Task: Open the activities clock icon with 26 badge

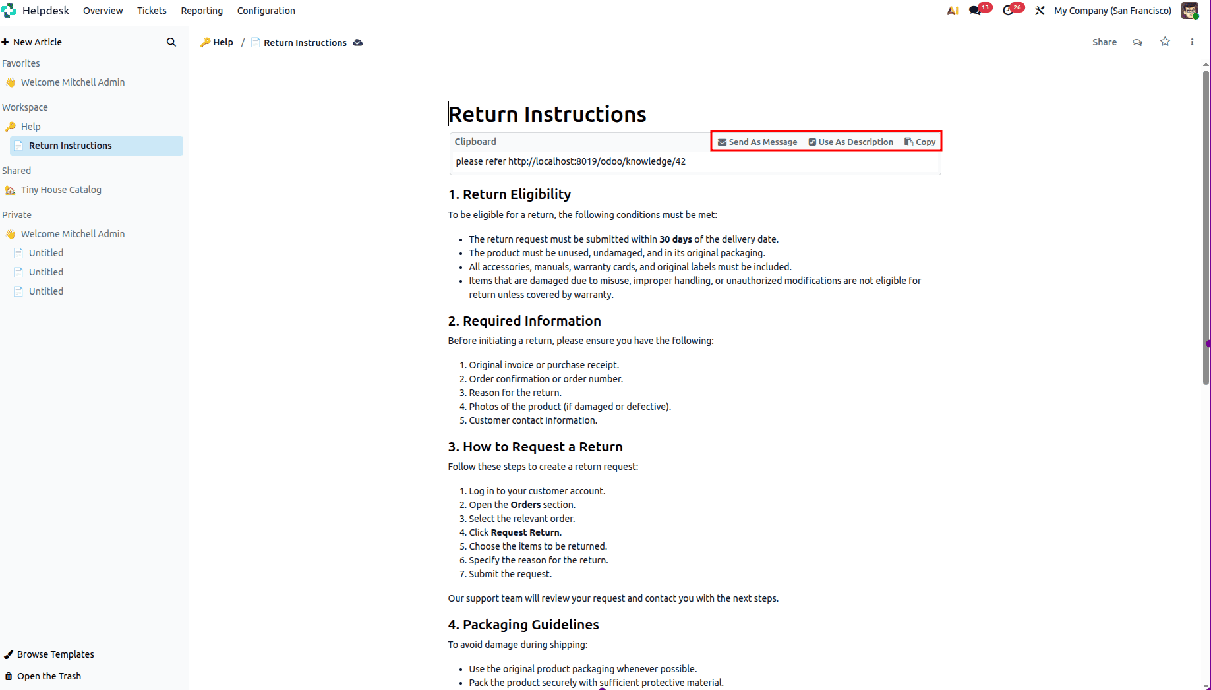Action: tap(1008, 11)
